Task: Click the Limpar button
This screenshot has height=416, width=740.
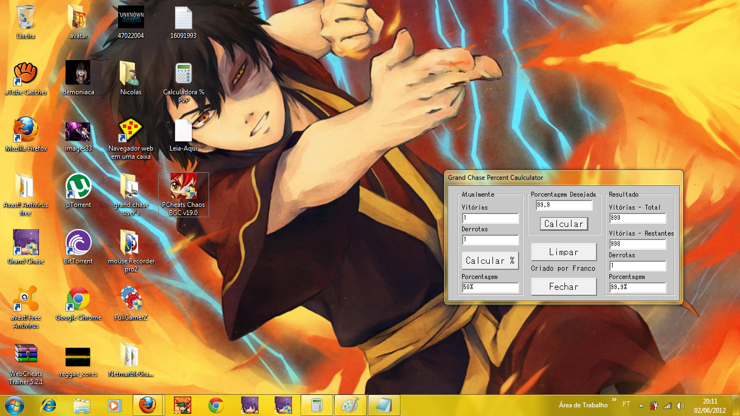Action: tap(564, 252)
